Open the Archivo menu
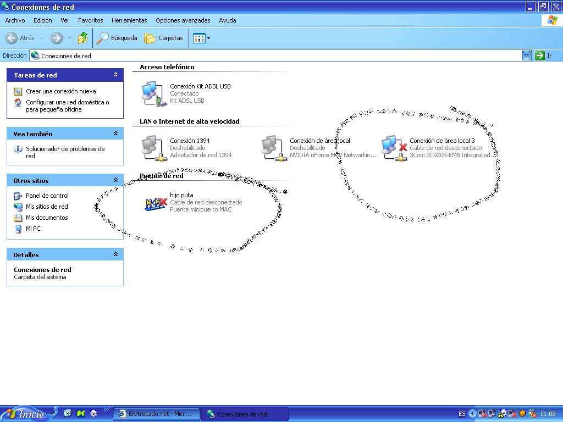563x422 pixels. [15, 20]
